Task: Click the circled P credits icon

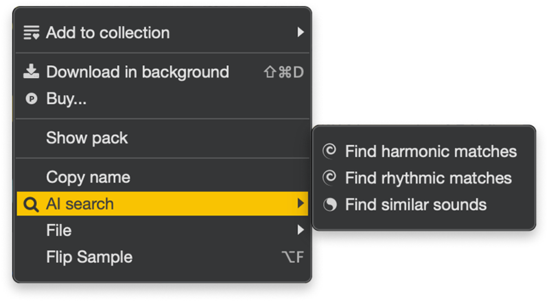Action: coord(32,99)
